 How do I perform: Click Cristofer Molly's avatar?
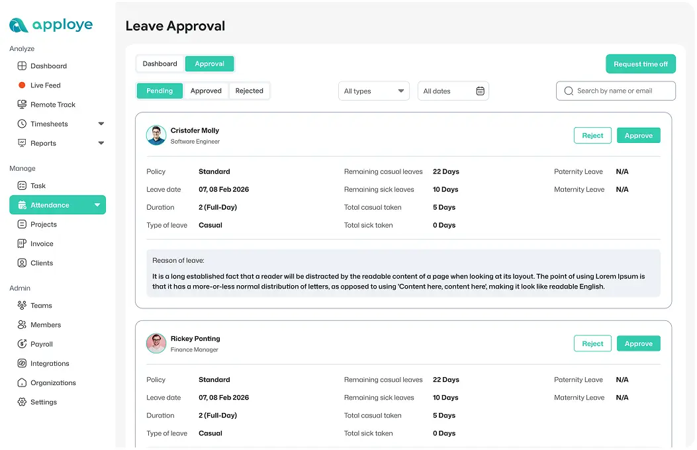click(x=156, y=135)
